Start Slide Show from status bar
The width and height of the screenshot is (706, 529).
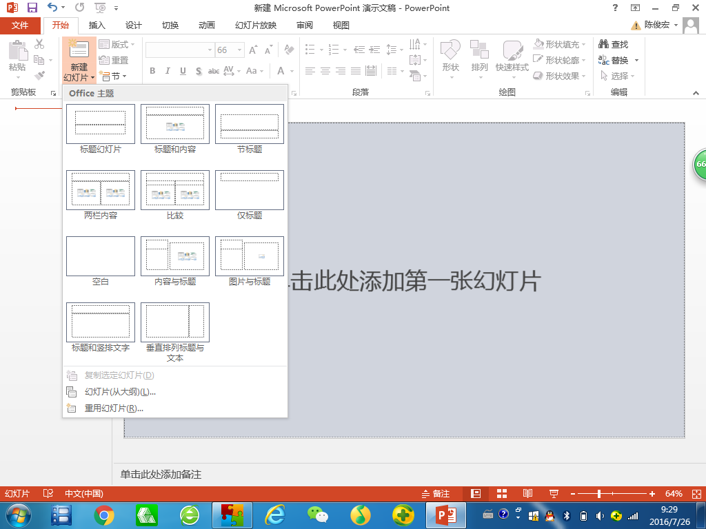click(x=554, y=494)
